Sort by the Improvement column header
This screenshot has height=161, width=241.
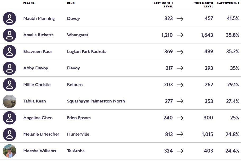coord(228,3)
